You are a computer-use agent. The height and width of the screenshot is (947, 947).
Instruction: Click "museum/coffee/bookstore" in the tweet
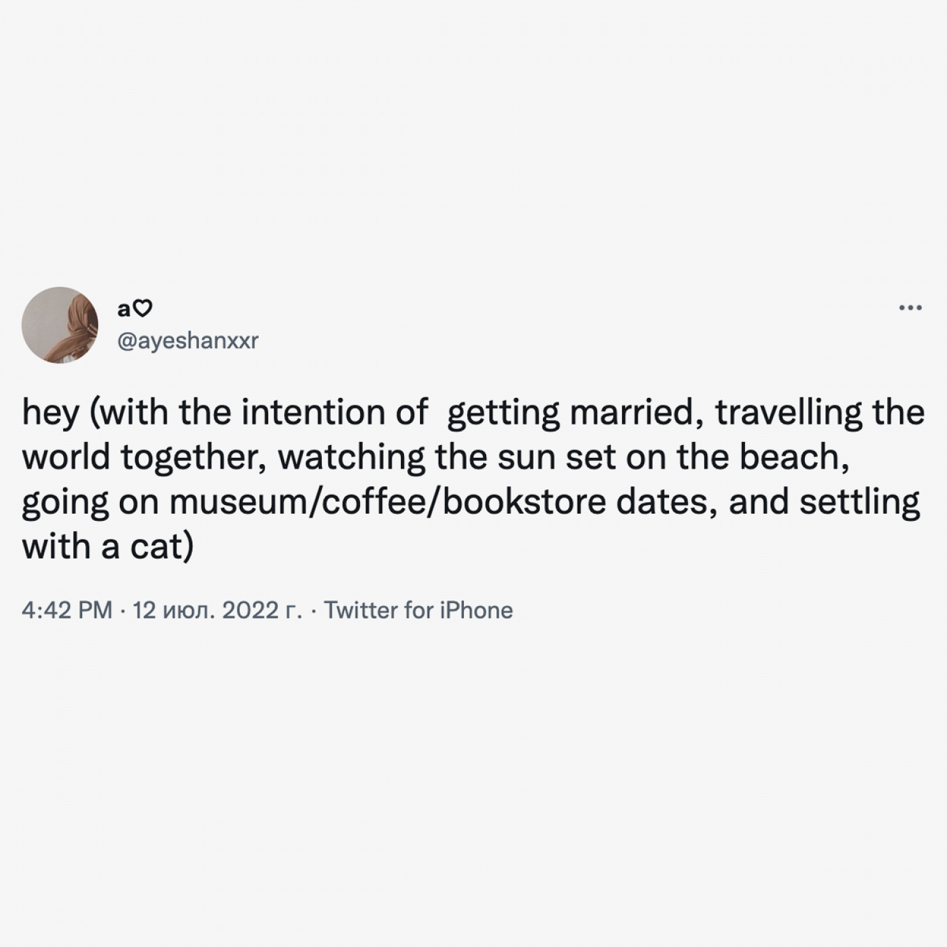(x=388, y=502)
